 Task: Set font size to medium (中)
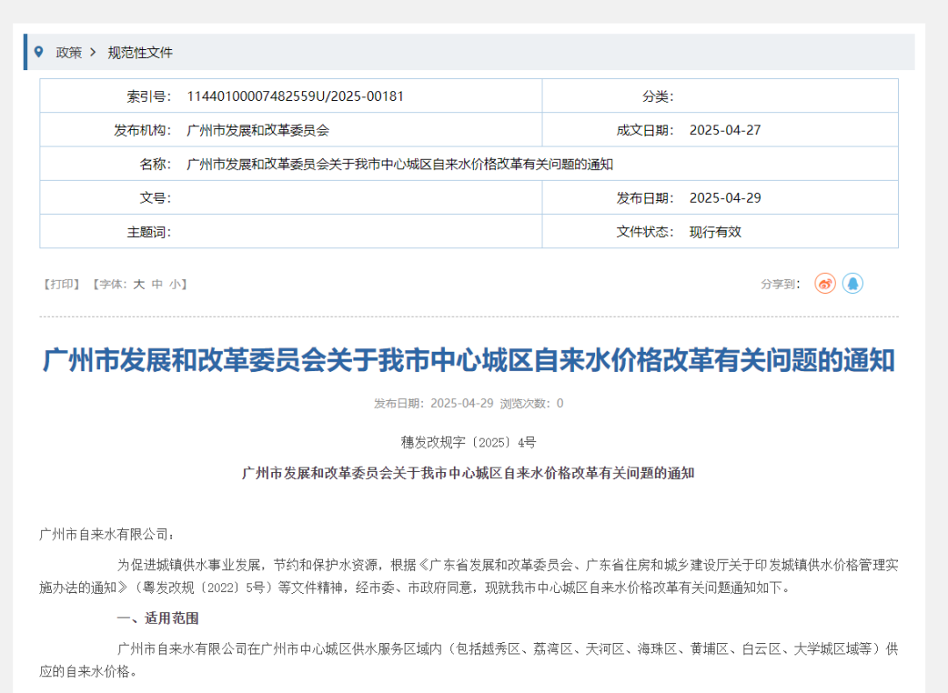pos(157,284)
